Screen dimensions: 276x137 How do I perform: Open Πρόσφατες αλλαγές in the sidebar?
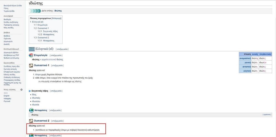tap(10, 25)
